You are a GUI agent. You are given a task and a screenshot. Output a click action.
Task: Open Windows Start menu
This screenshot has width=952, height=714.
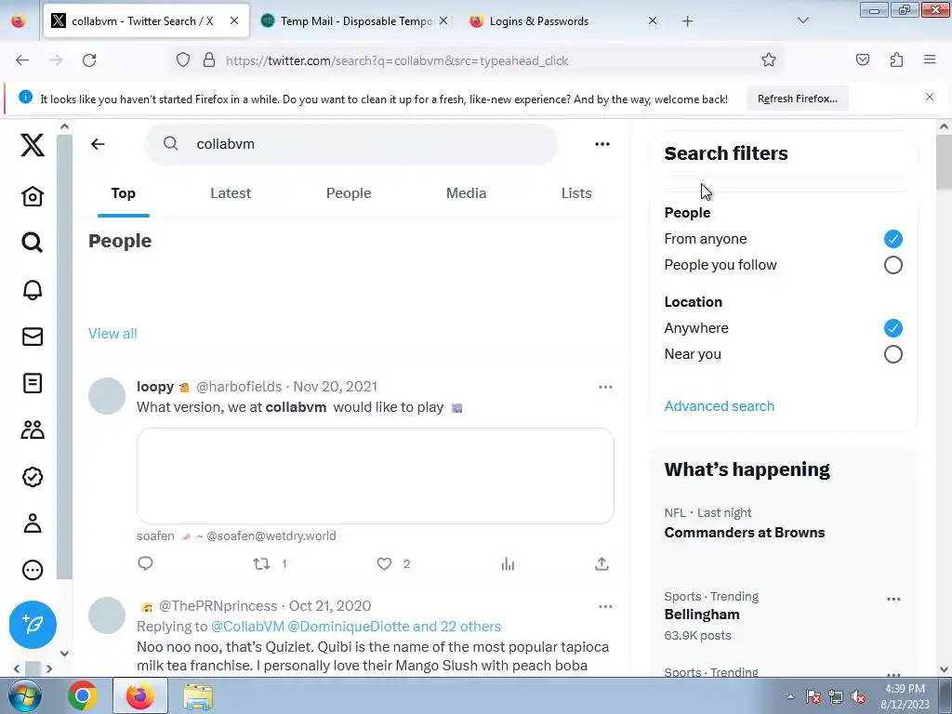[x=25, y=695]
